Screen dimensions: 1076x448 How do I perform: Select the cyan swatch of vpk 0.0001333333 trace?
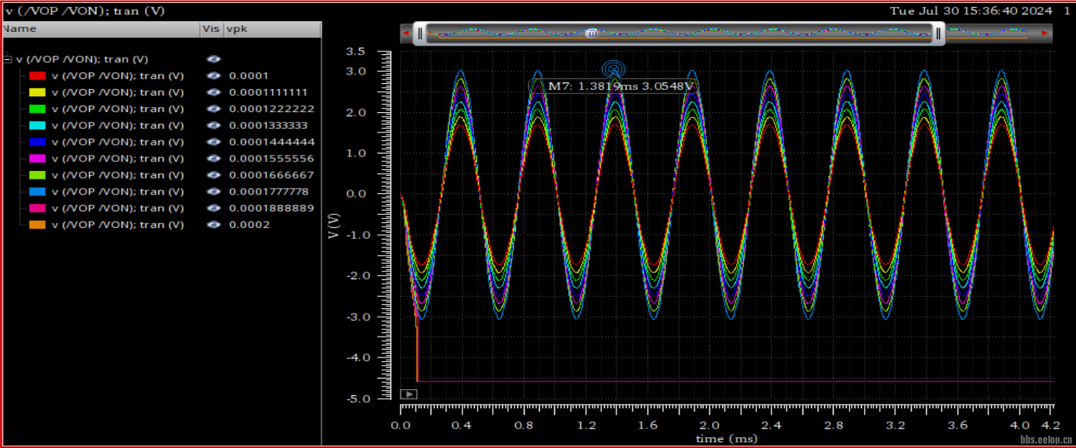tap(38, 126)
